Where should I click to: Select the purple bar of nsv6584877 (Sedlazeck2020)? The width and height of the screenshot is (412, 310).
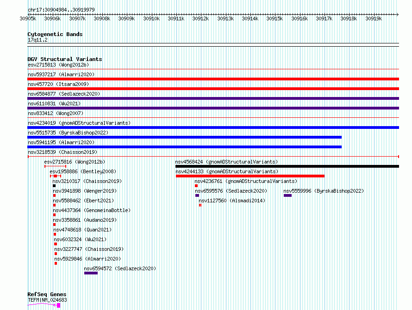point(213,98)
